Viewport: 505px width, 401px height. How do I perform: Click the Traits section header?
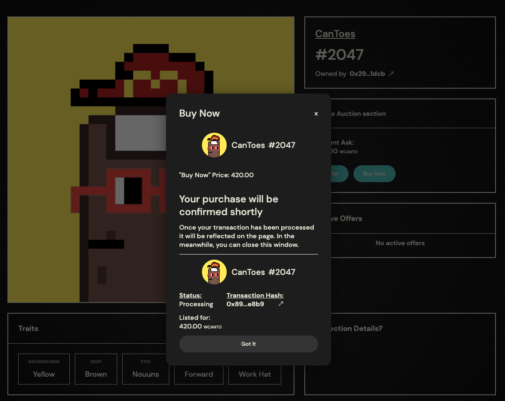click(28, 328)
